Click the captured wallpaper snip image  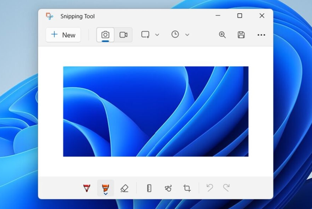[x=156, y=112]
